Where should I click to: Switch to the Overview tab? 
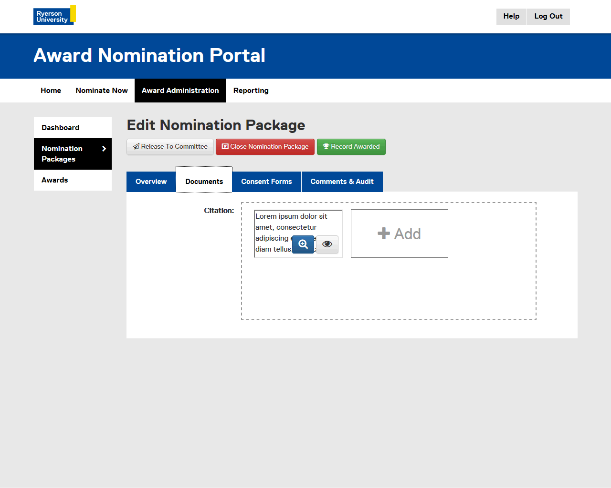[151, 182]
